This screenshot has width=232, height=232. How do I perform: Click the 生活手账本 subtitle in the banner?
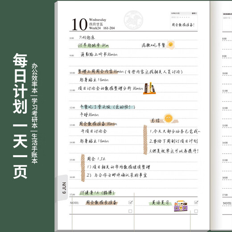click(34, 149)
